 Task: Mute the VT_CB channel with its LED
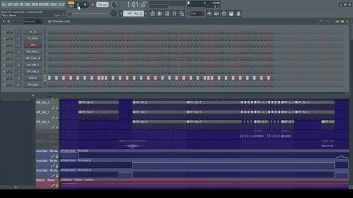4,32
